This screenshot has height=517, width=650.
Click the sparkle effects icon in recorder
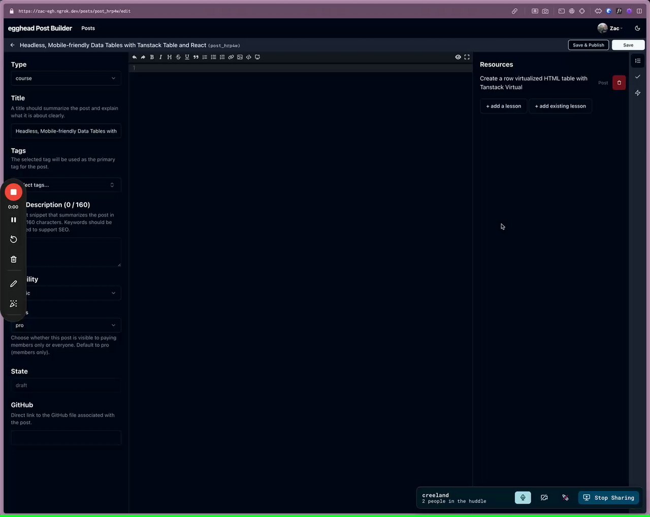coord(14,303)
